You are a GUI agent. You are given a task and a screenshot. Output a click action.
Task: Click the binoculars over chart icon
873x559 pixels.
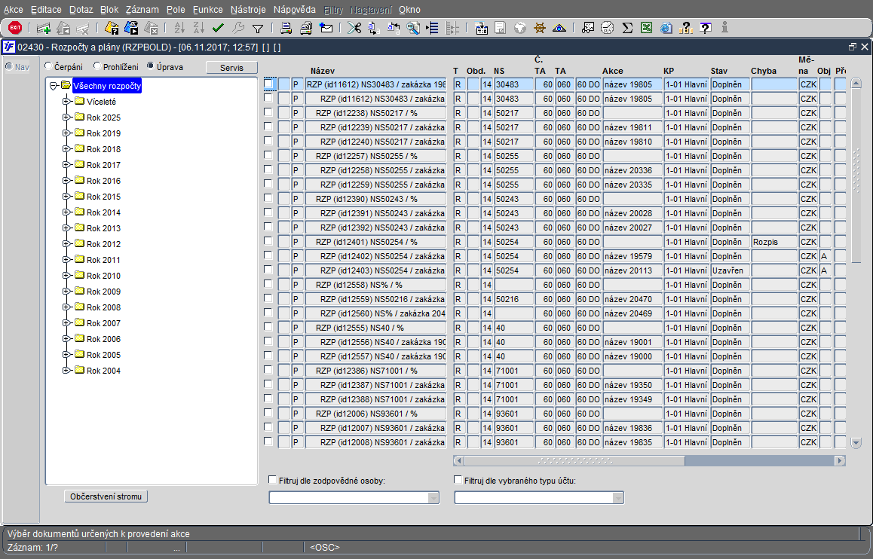tap(588, 28)
